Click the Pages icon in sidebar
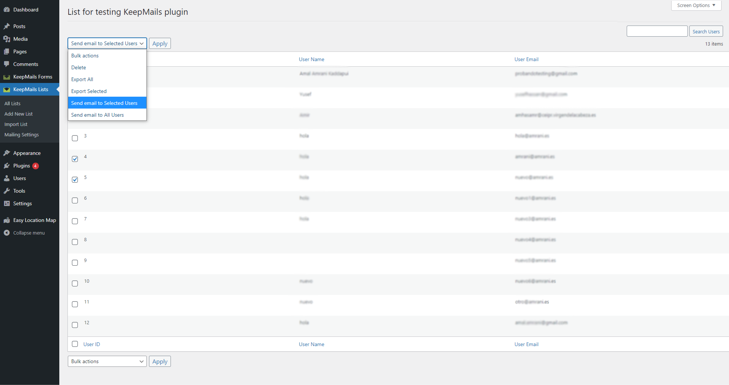This screenshot has height=385, width=729. [7, 52]
